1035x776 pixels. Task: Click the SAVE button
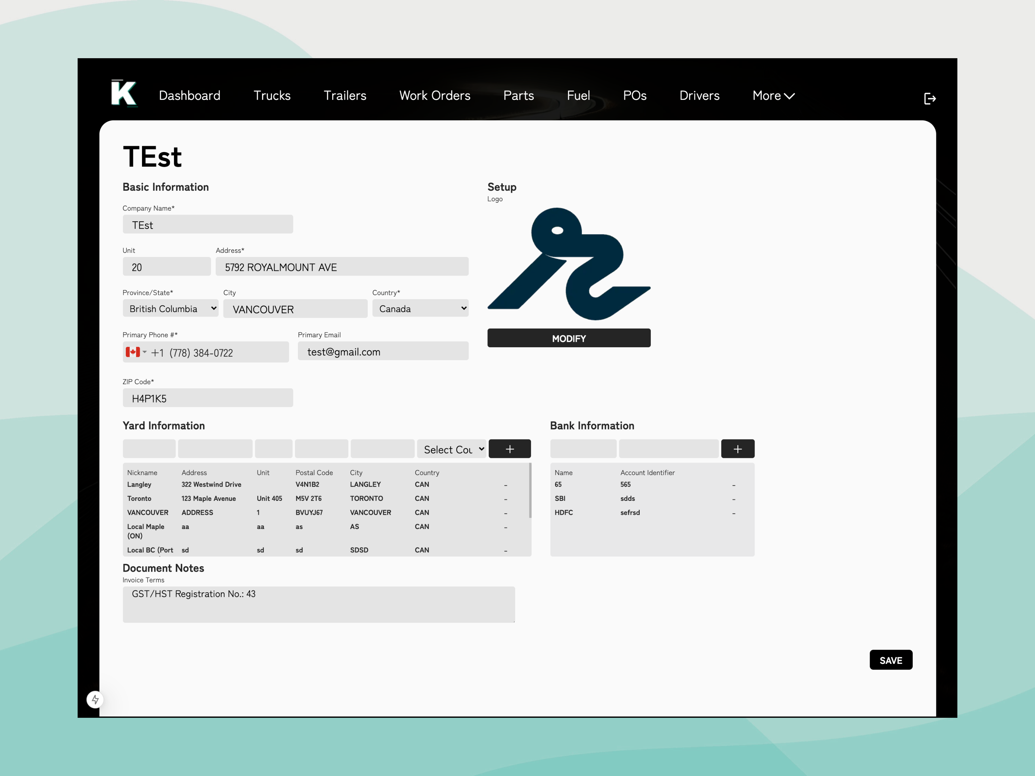pos(890,660)
